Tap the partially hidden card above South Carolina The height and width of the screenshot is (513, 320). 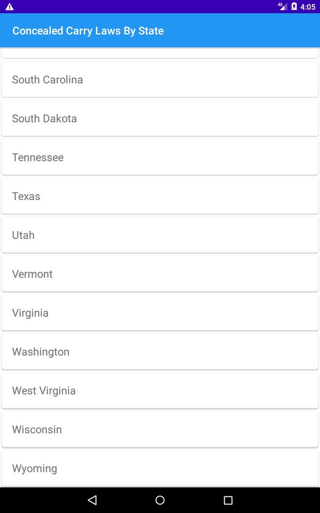[160, 53]
